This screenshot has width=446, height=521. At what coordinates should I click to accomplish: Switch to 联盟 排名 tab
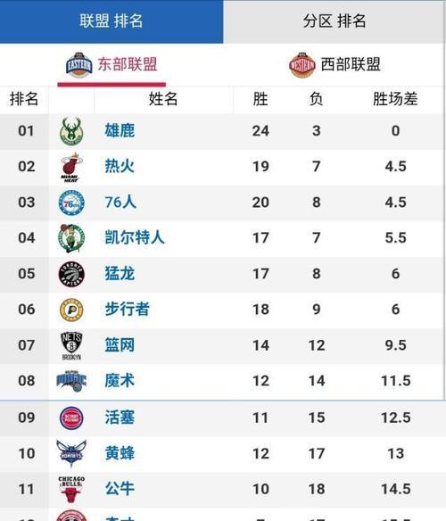coord(111,21)
